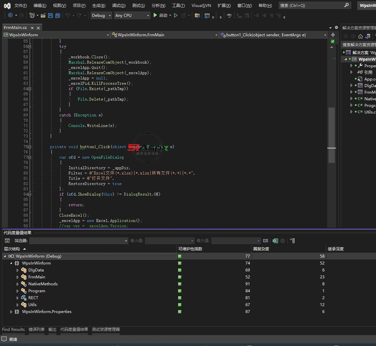Open the WpsInWinform.FrmMain type dropdown
This screenshot has width=376, height=346.
coord(165,35)
